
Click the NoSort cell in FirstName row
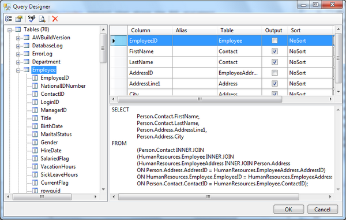point(310,51)
